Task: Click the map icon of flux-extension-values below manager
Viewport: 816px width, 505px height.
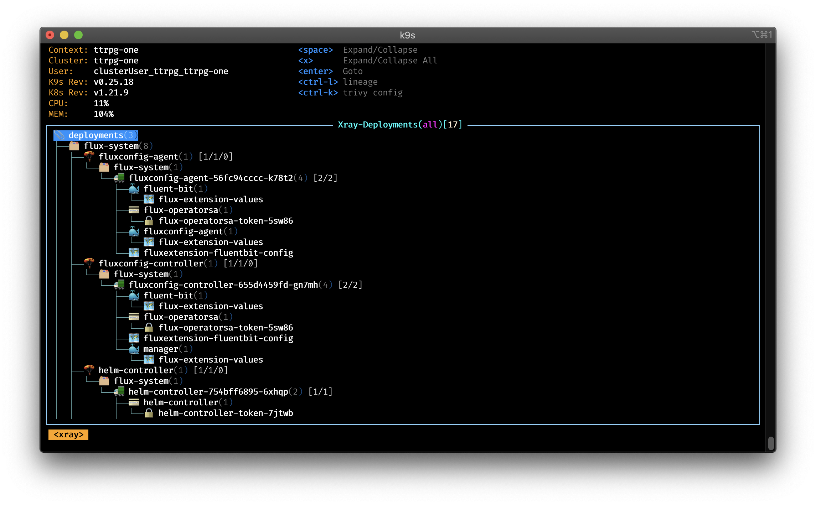Action: click(149, 360)
